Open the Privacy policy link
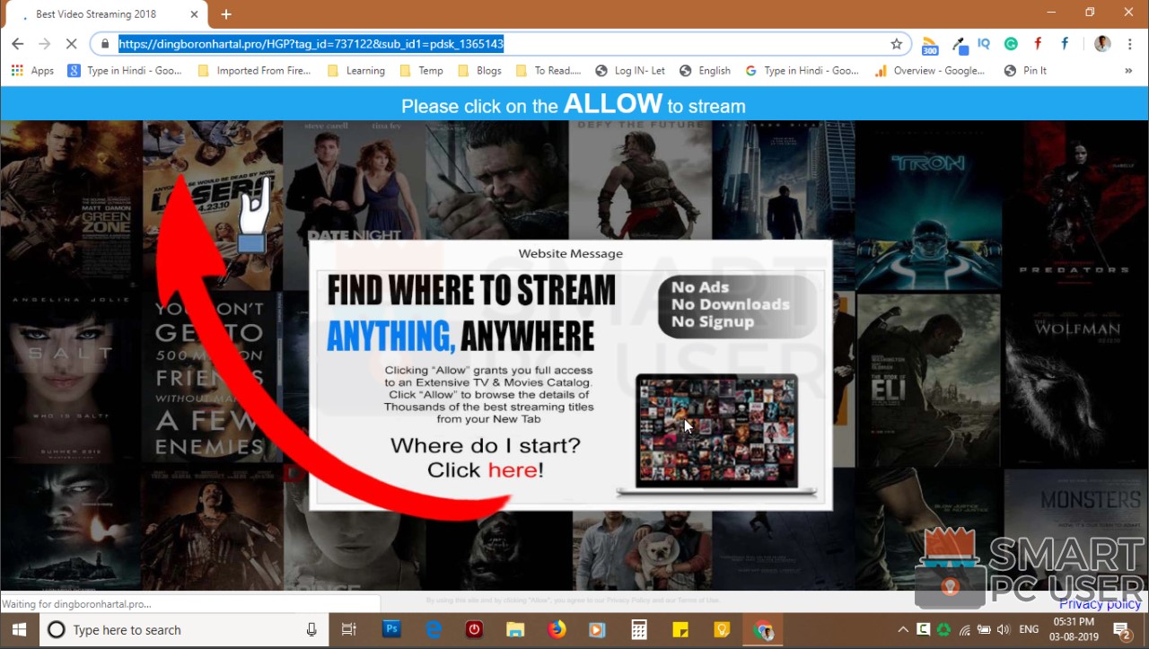Image resolution: width=1149 pixels, height=649 pixels. (1099, 603)
